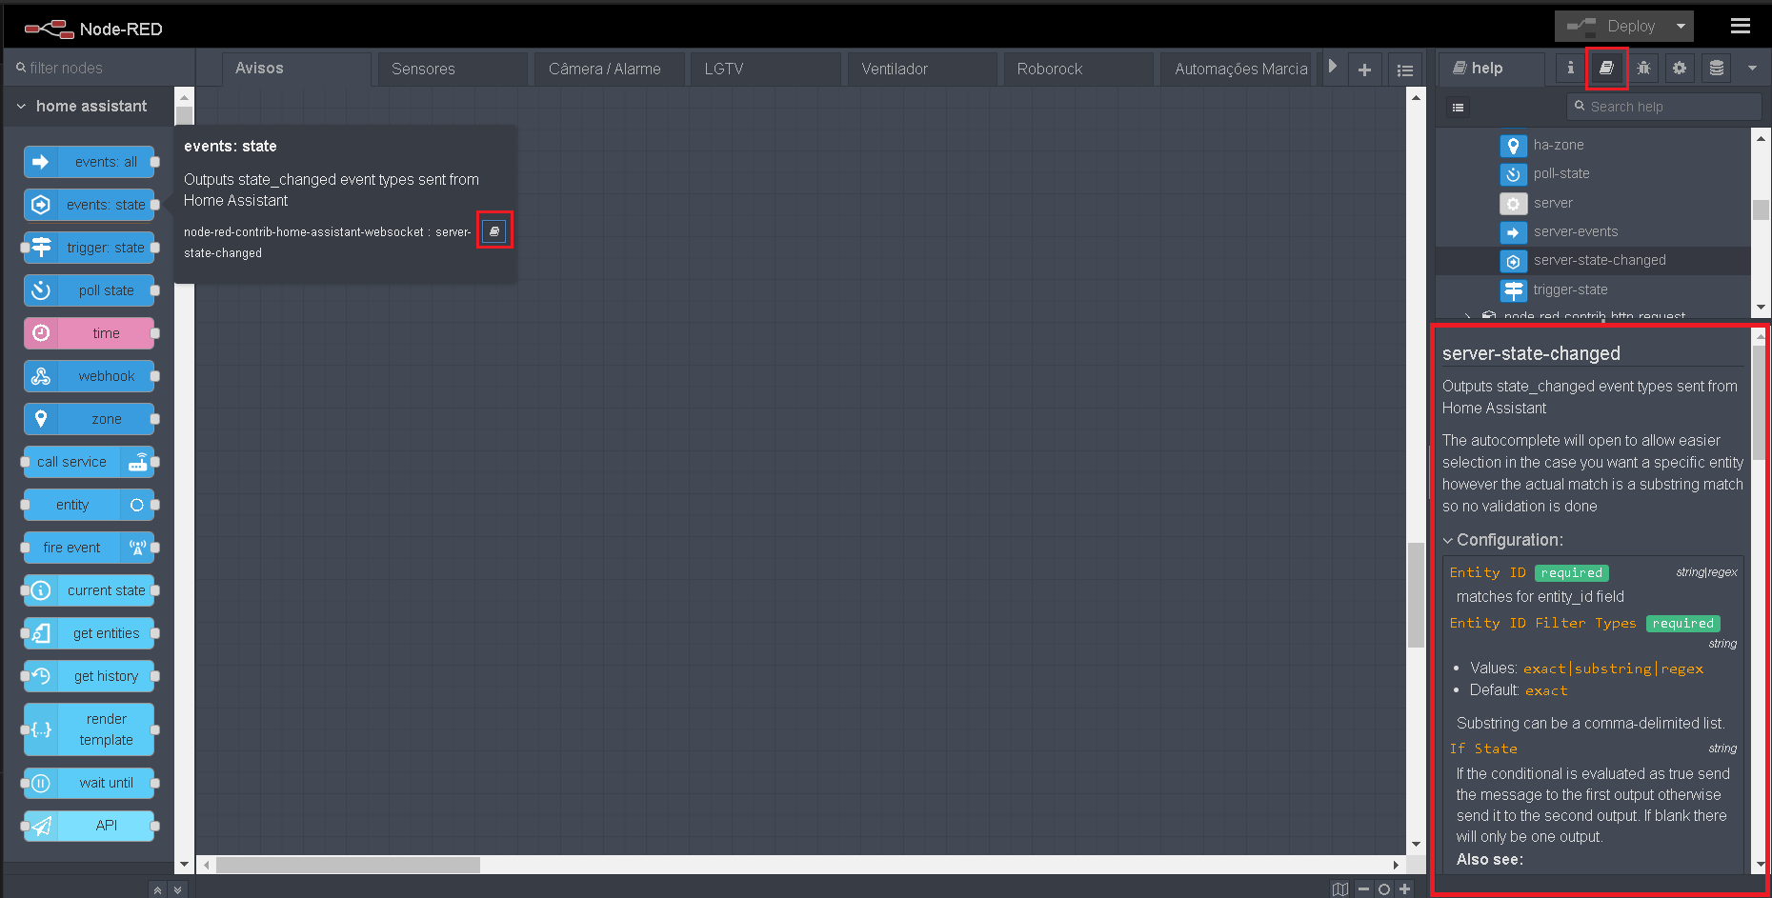The width and height of the screenshot is (1772, 898).
Task: Select the 'events: state' palette node
Action: pyautogui.click(x=90, y=205)
